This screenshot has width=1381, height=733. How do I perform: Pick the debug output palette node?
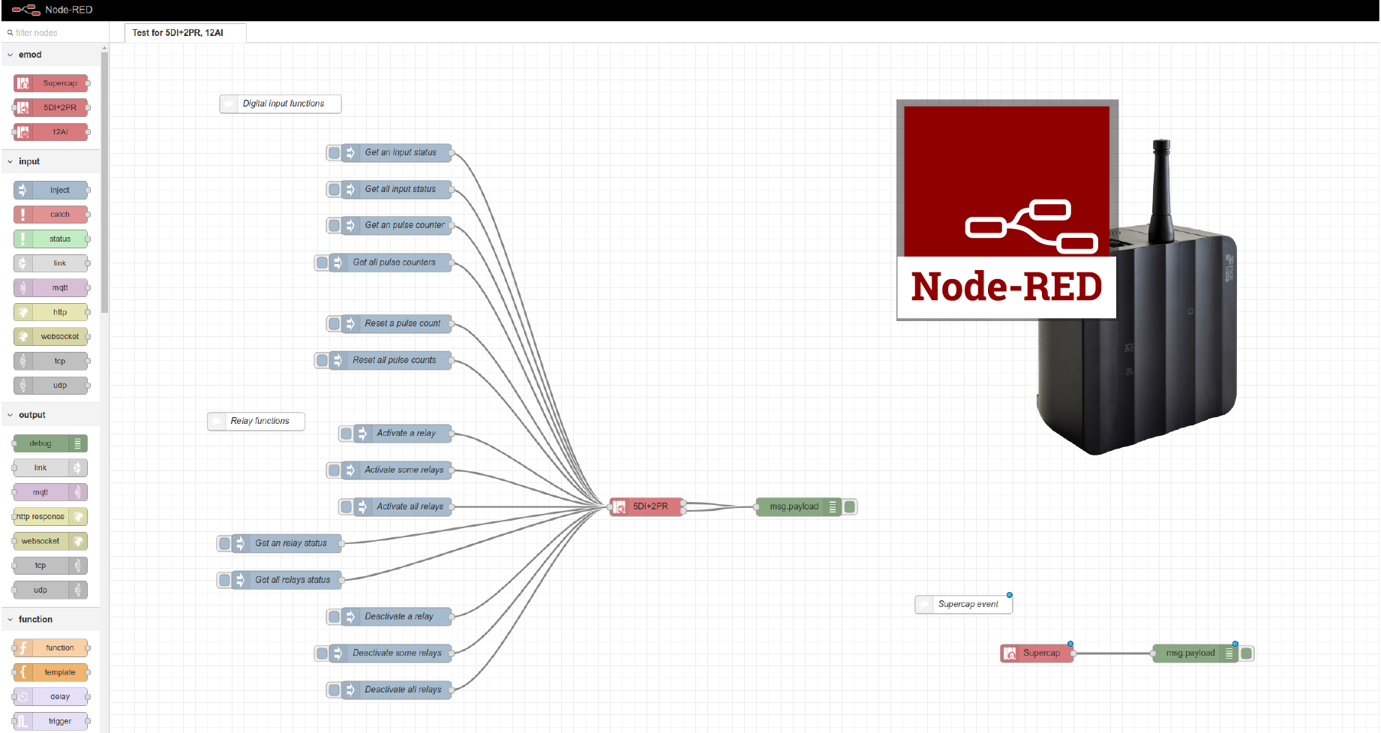coord(50,443)
